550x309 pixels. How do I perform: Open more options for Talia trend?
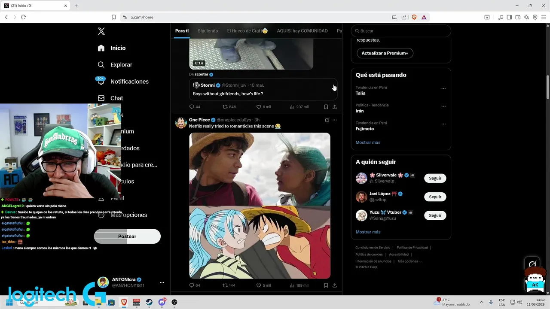click(443, 89)
